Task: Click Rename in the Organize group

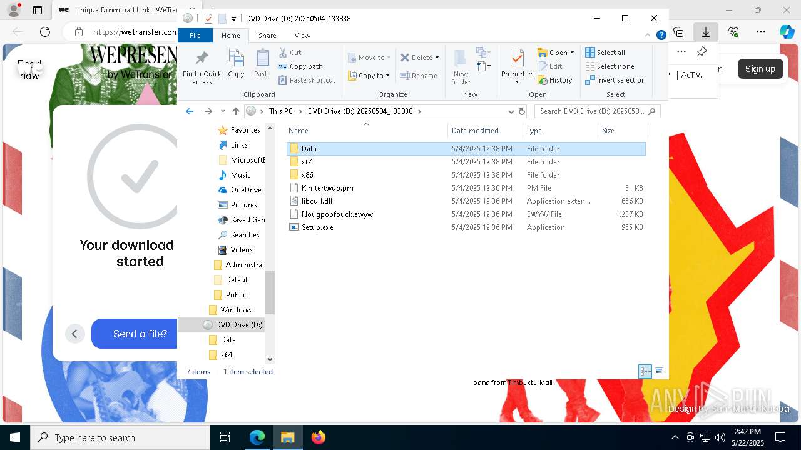Action: click(x=419, y=76)
